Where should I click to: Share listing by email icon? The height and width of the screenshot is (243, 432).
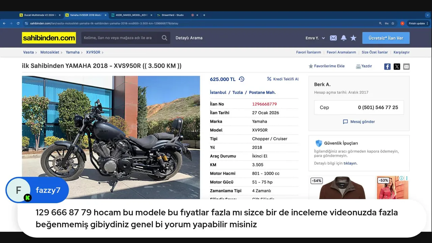406,66
